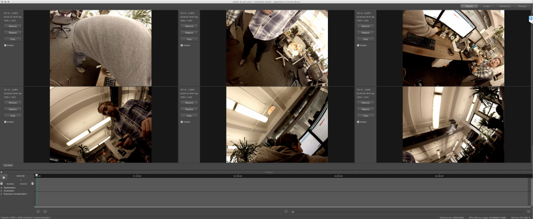The width and height of the screenshot is (533, 219).
Task: Toggle Enabled for the ceiling light and windows source
Action: coord(358,122)
